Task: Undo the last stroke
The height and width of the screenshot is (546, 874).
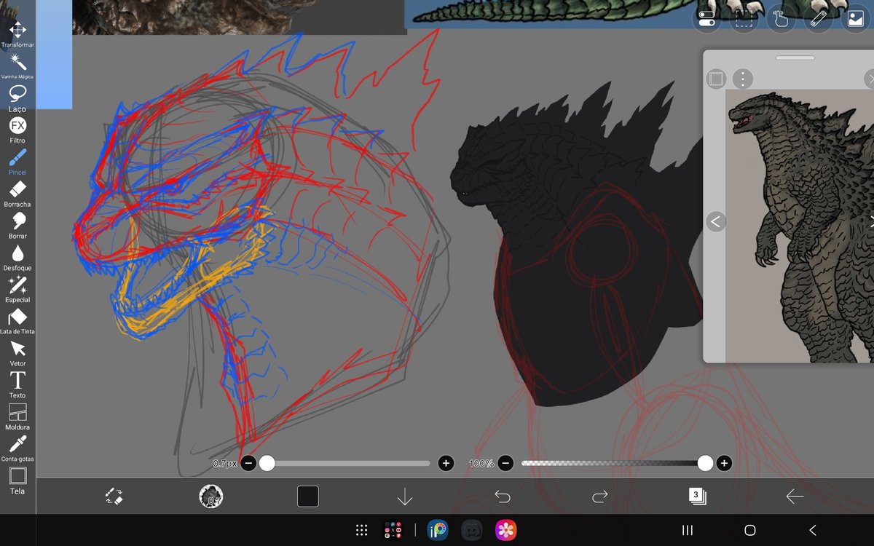Action: pos(503,496)
